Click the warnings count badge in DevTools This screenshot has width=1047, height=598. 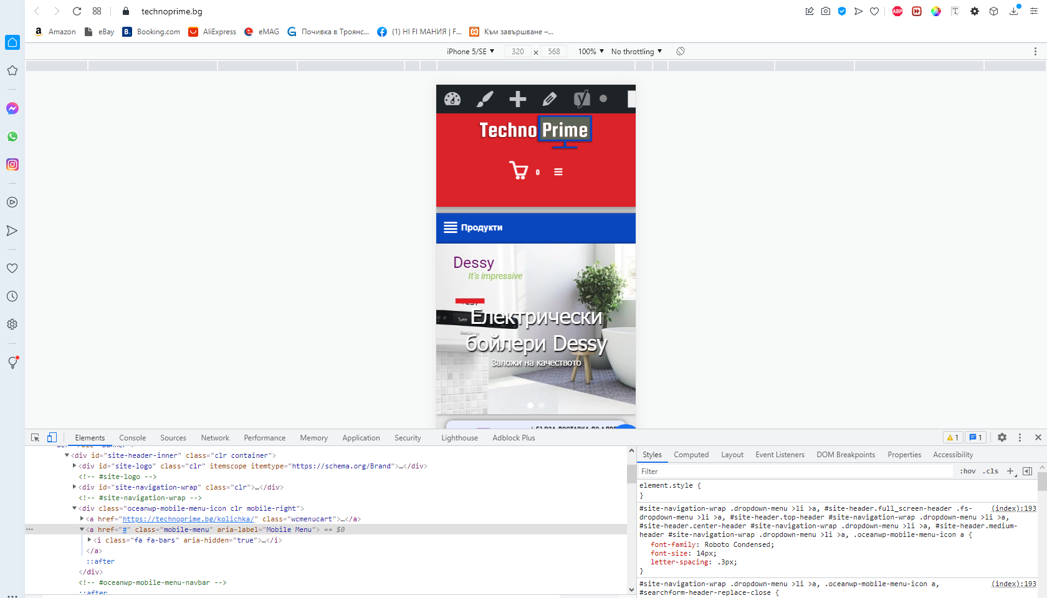(953, 437)
